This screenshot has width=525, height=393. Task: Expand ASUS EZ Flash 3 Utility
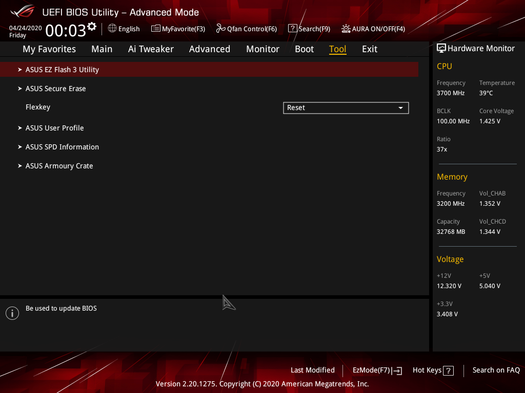pyautogui.click(x=209, y=70)
